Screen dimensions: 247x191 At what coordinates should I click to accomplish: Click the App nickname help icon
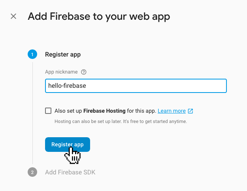[x=83, y=72]
